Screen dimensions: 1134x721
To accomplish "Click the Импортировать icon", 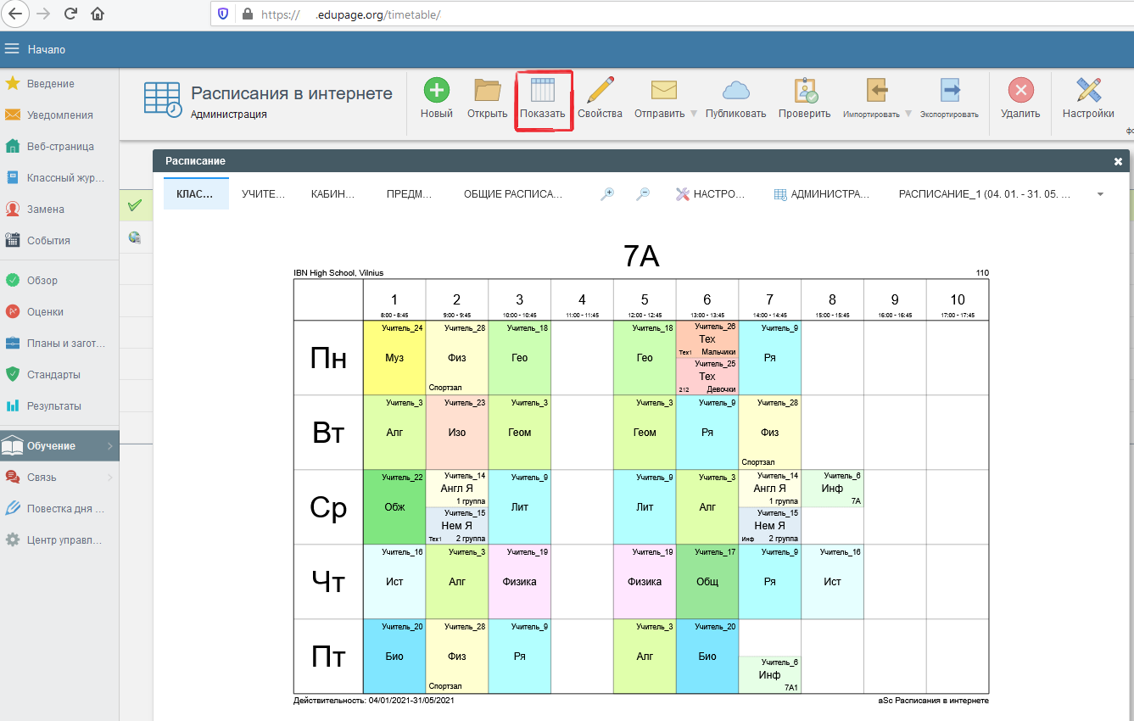I will click(x=877, y=90).
